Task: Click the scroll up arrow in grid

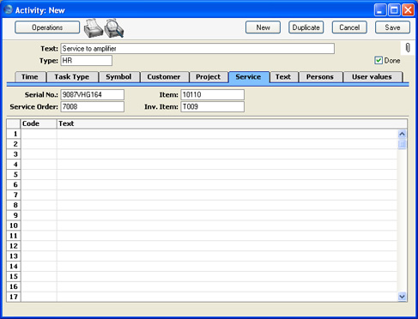Action: [x=402, y=134]
